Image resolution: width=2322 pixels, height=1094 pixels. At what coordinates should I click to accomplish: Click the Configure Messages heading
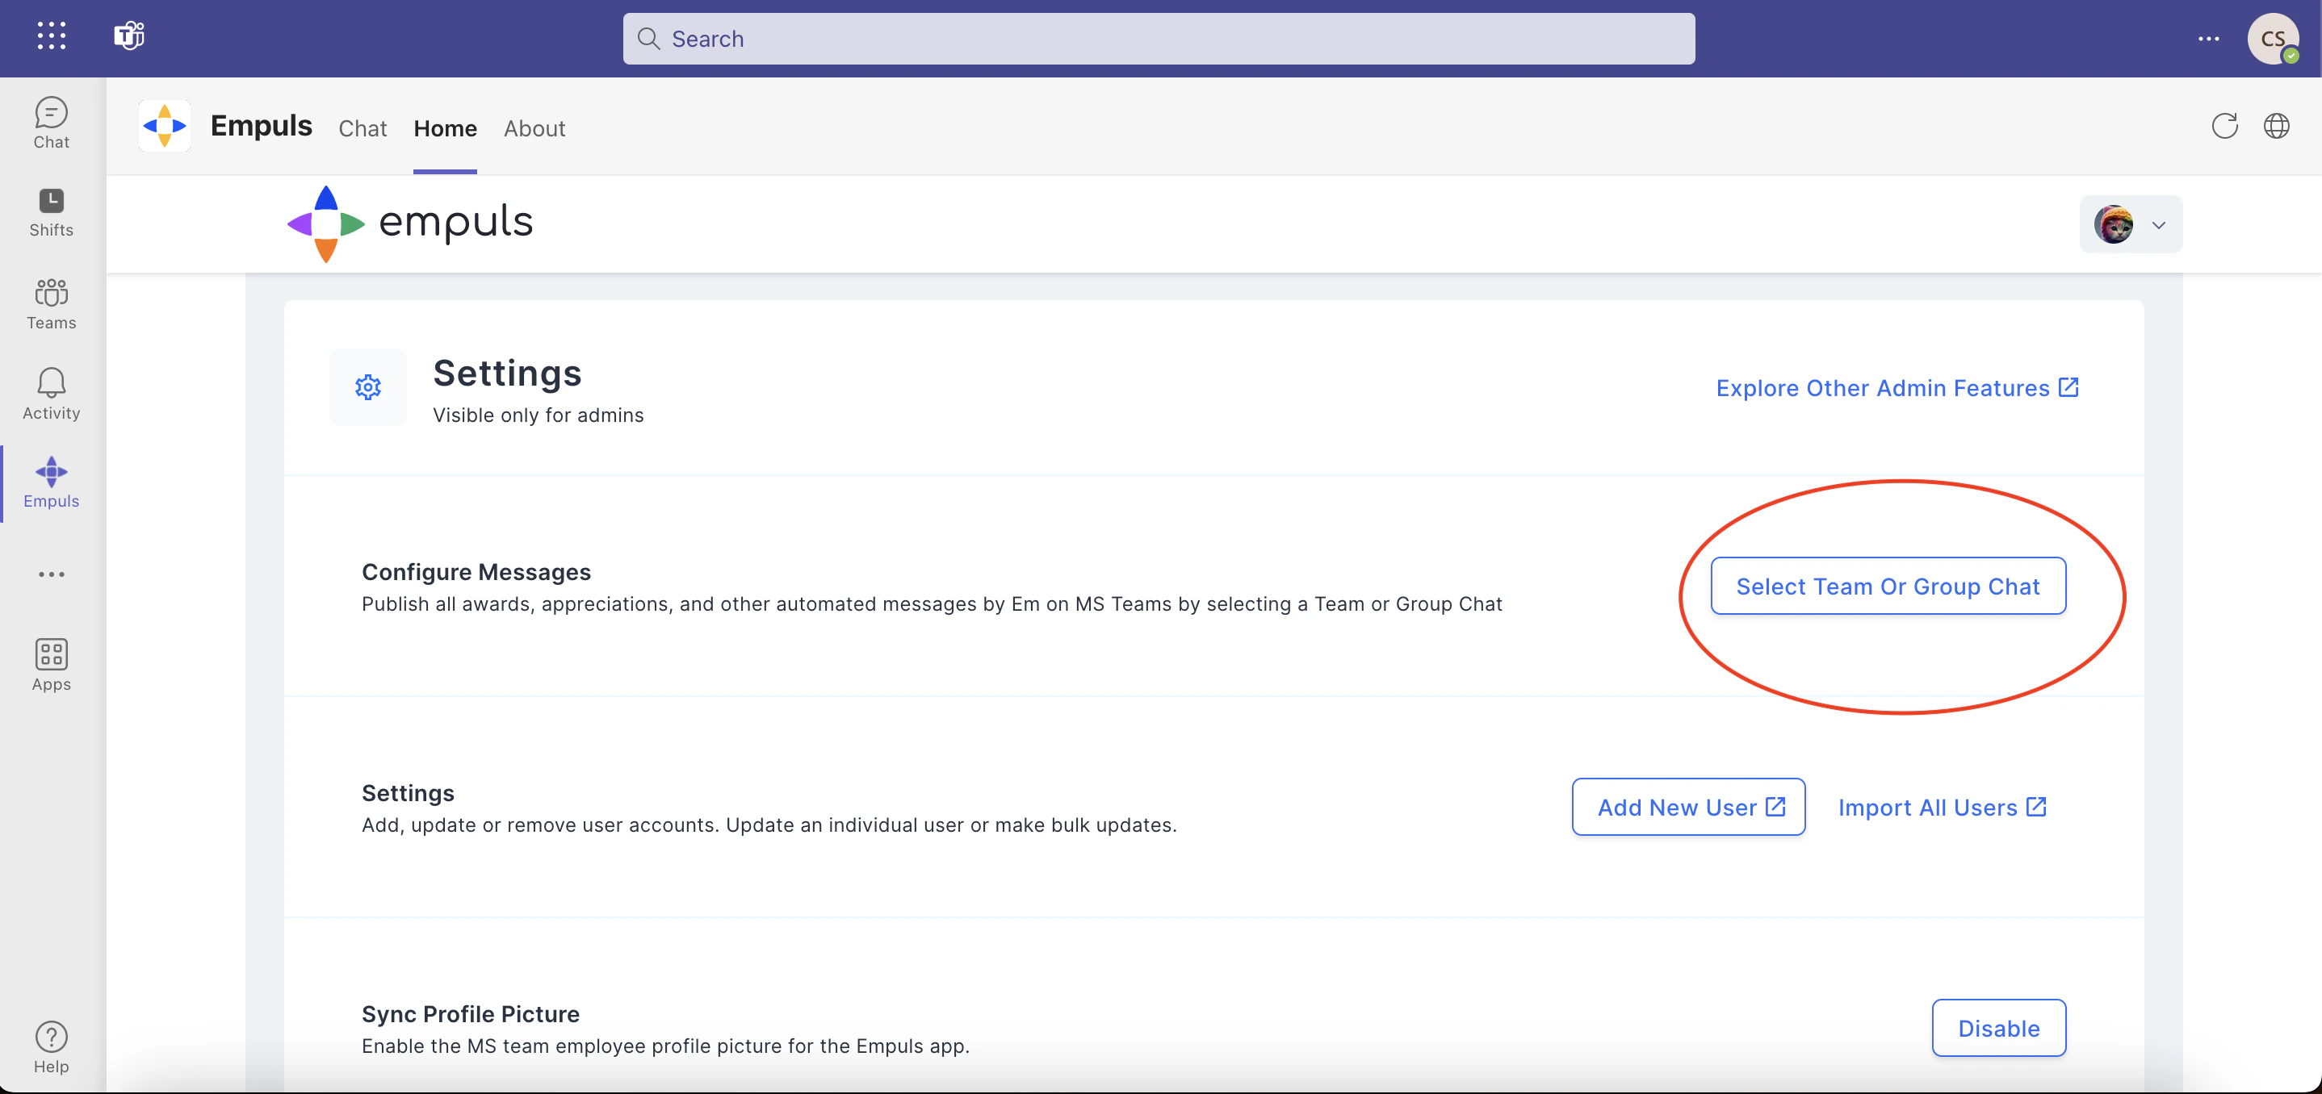(476, 572)
